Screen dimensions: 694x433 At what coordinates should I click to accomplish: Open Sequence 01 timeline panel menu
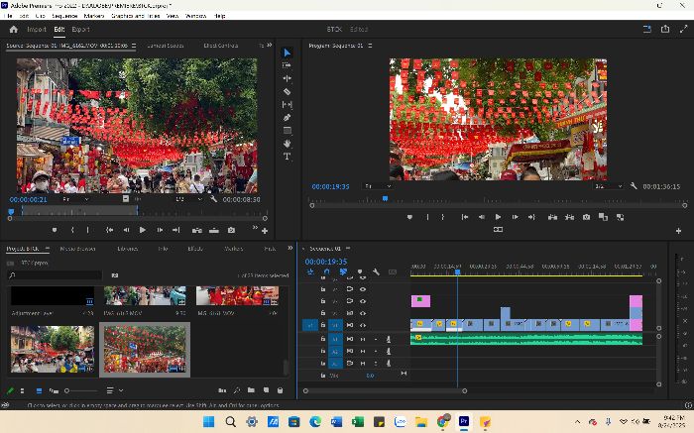[x=348, y=248]
